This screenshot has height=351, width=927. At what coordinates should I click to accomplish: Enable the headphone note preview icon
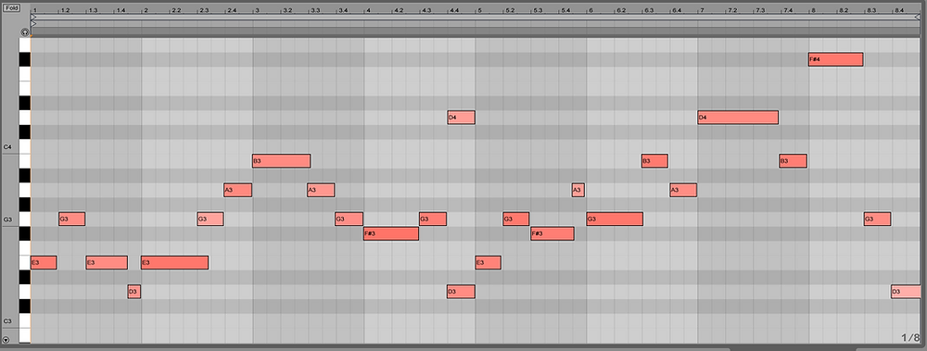pos(25,32)
